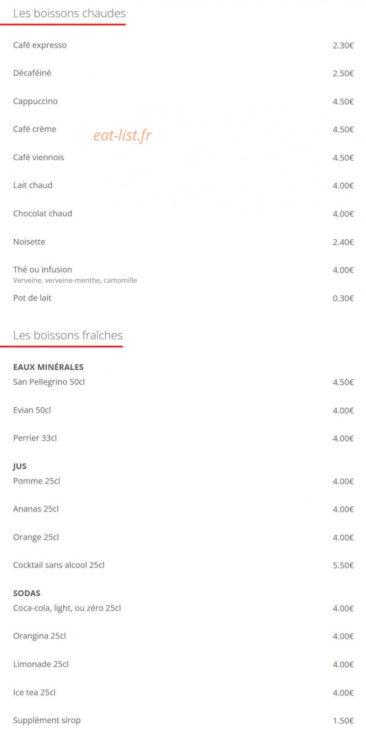Select the Les boissons fraîches heading
This screenshot has height=735, width=366.
coord(68,335)
